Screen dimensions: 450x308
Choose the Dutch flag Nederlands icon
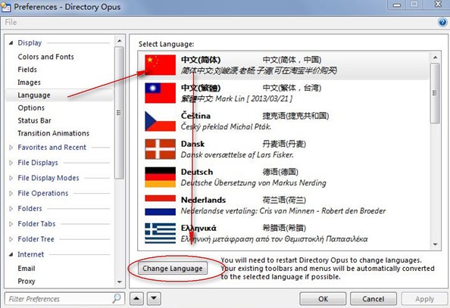pyautogui.click(x=160, y=205)
